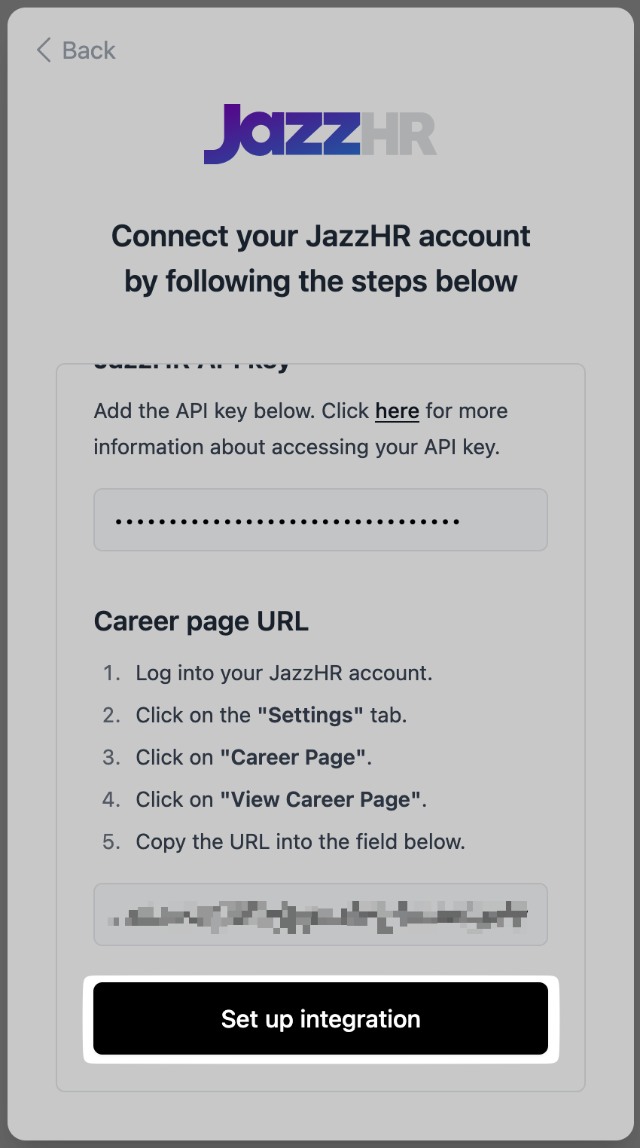Click the "by following the steps below" line
This screenshot has width=640, height=1148.
[x=321, y=282]
